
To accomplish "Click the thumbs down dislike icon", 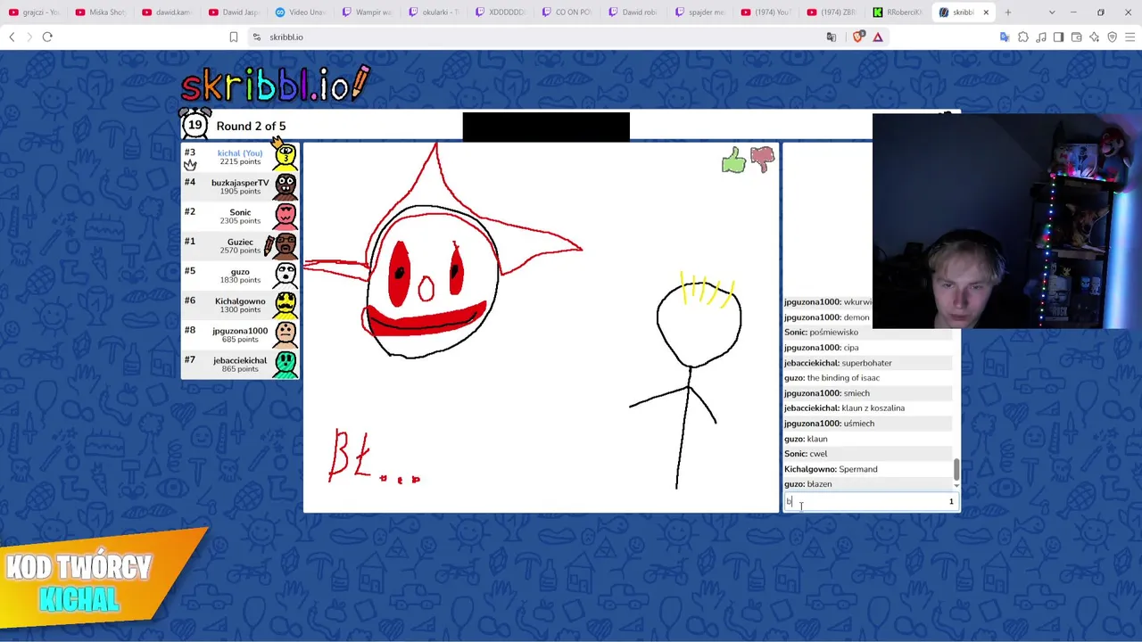I will 763,160.
